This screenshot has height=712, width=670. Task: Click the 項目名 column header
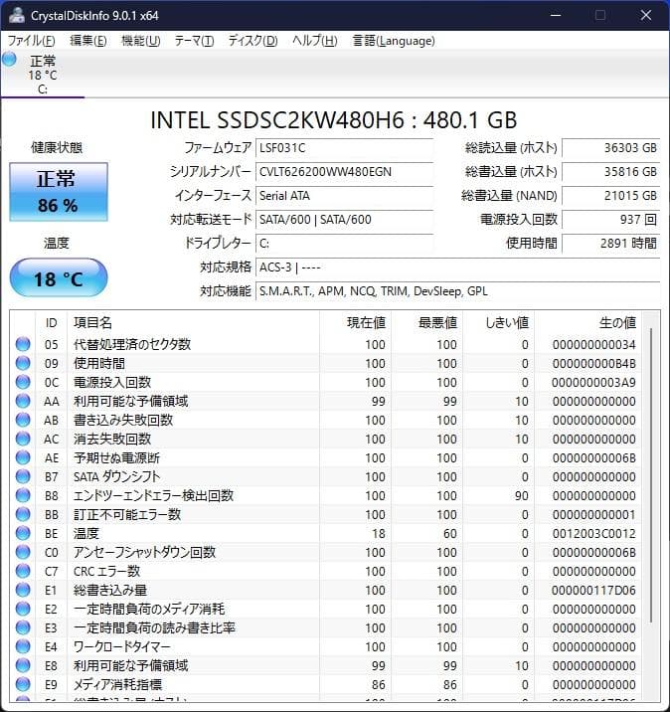194,323
